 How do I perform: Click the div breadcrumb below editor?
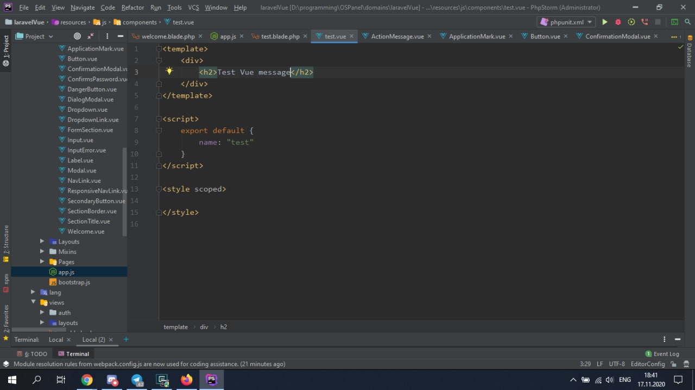pos(204,327)
